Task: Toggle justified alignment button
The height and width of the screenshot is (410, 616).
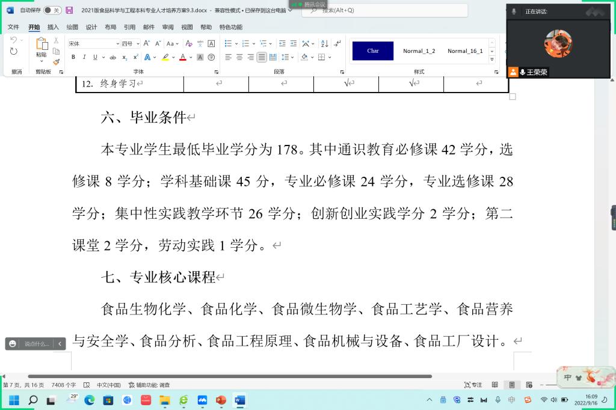Action: coord(262,57)
